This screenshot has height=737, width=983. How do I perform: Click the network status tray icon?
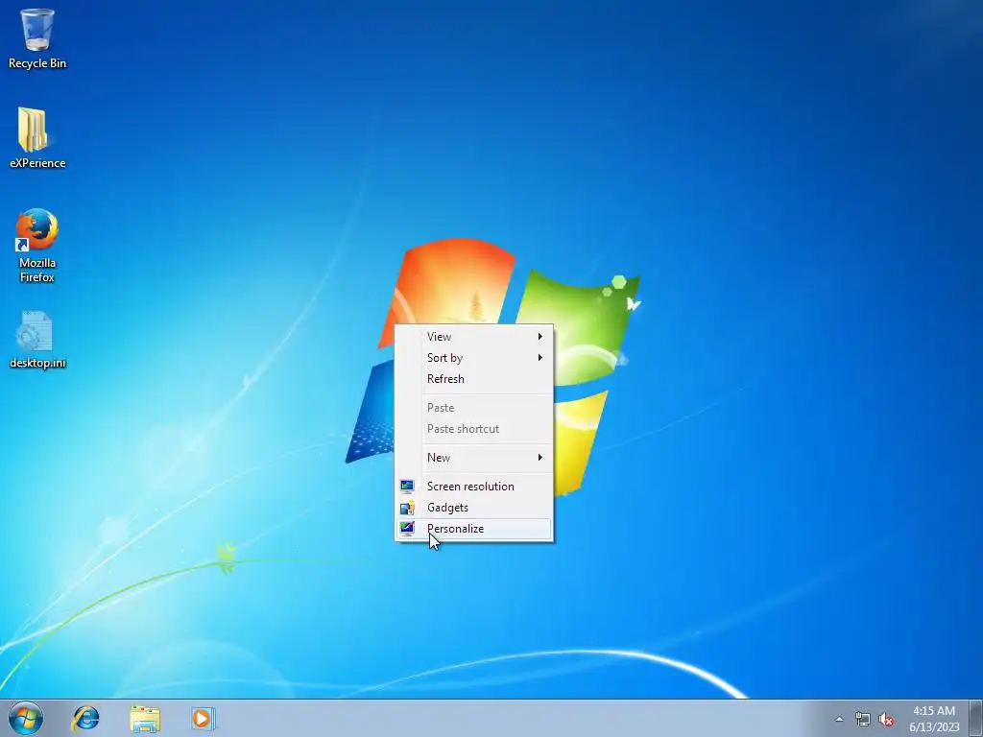pyautogui.click(x=863, y=719)
